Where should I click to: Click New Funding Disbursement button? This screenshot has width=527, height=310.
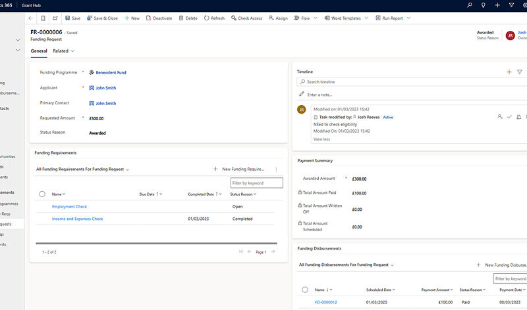[501, 265]
